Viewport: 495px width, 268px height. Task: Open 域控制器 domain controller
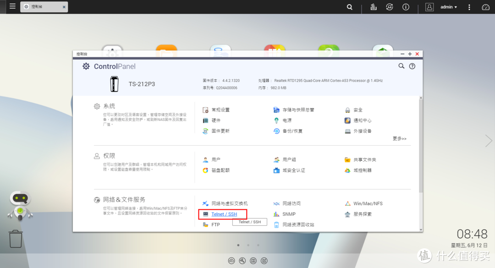click(358, 170)
